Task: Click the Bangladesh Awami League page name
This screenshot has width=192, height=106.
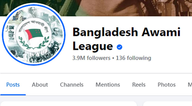Action: (126, 39)
